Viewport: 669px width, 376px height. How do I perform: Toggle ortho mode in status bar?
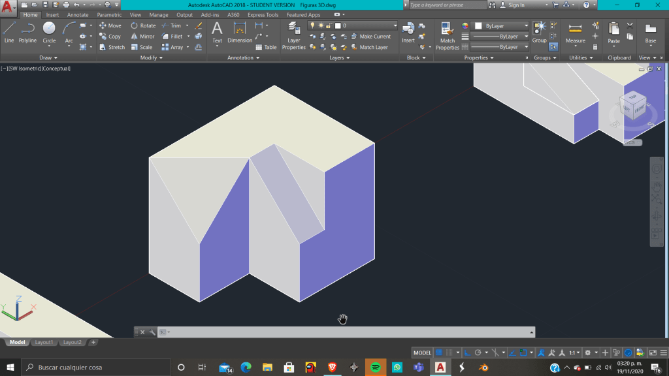(x=467, y=352)
